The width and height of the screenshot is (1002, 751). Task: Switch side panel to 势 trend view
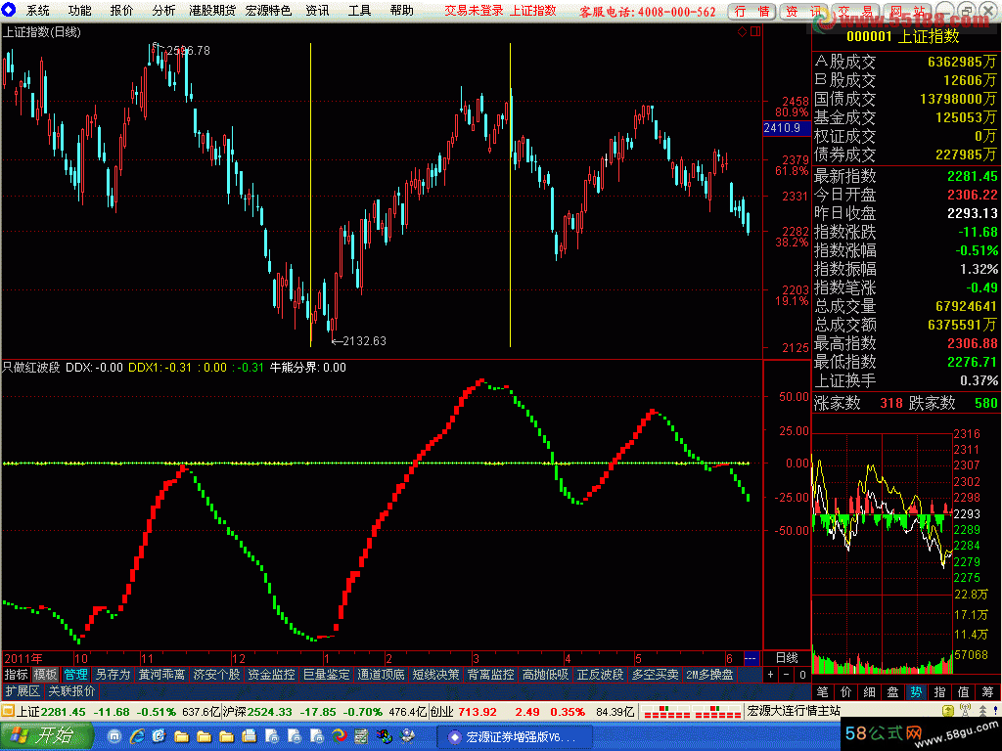916,691
